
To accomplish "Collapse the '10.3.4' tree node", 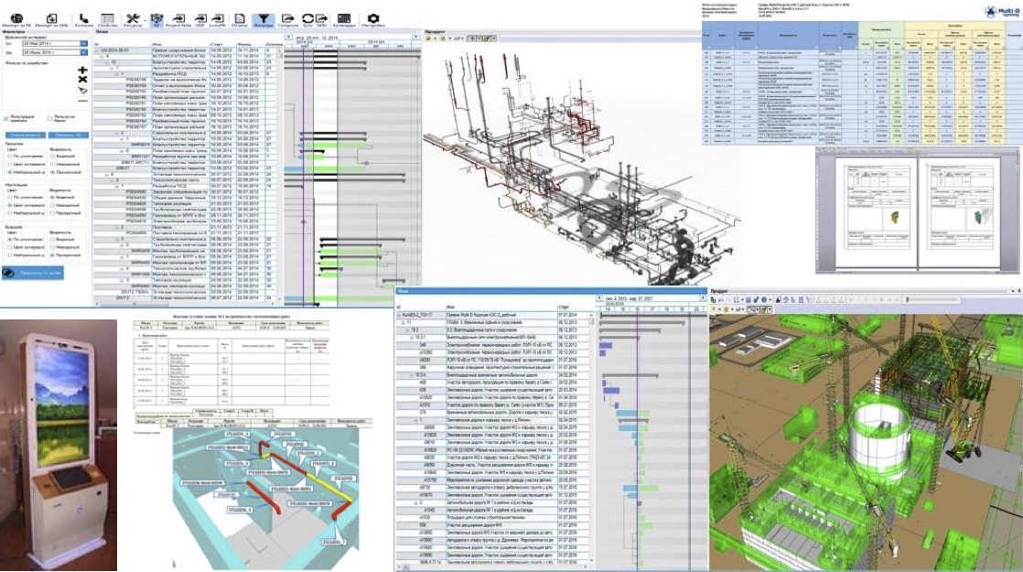I will [412, 375].
